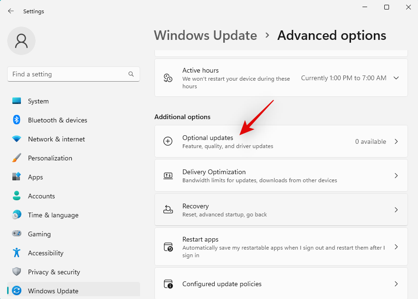Image resolution: width=418 pixels, height=299 pixels.
Task: Open Time & language settings
Action: point(74,215)
